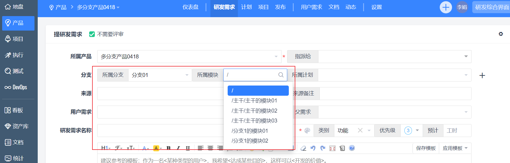
Task: Open the font family dropdown
Action: [x=119, y=148]
